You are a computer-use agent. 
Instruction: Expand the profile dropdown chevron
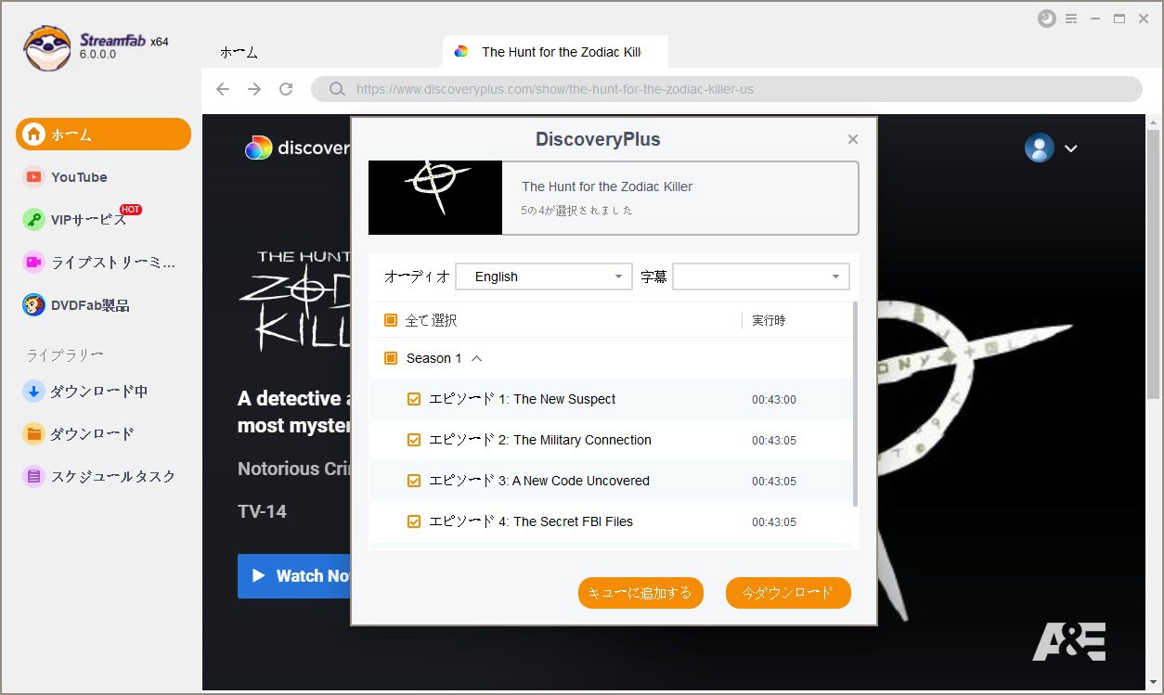1070,148
